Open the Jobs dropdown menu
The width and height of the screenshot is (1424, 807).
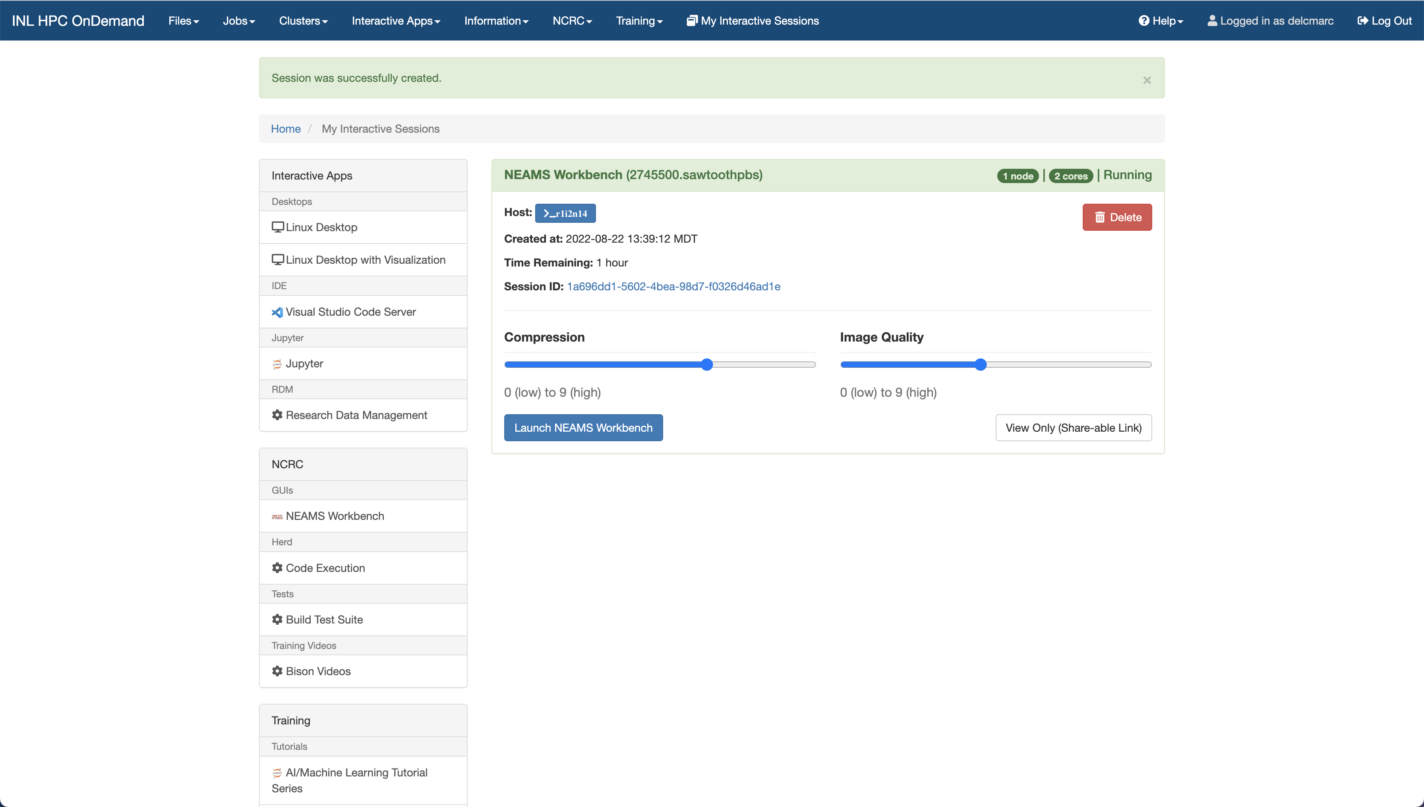coord(238,21)
